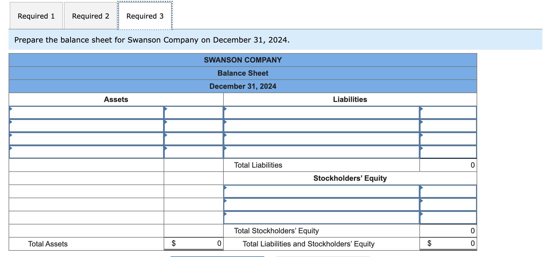
Task: Open third liability name dropdown
Action: point(322,139)
